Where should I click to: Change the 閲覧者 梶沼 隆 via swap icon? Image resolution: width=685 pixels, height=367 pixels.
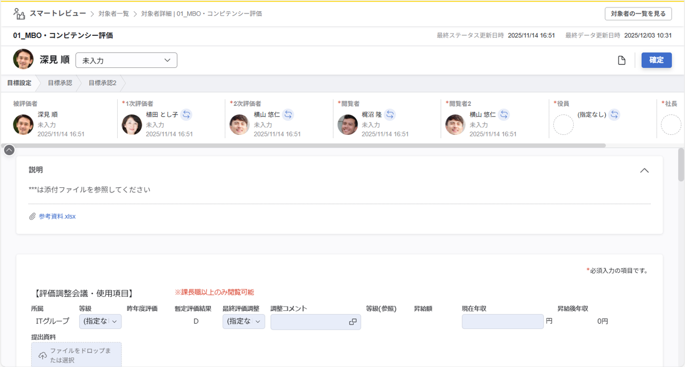(390, 114)
